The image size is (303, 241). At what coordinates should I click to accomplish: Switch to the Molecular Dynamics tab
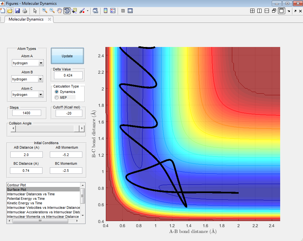[26, 19]
